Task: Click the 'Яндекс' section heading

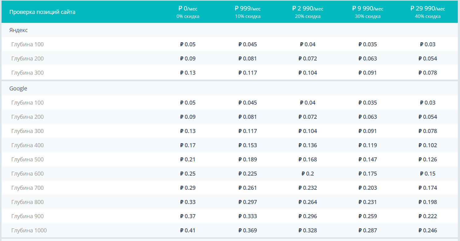Action: pos(19,30)
